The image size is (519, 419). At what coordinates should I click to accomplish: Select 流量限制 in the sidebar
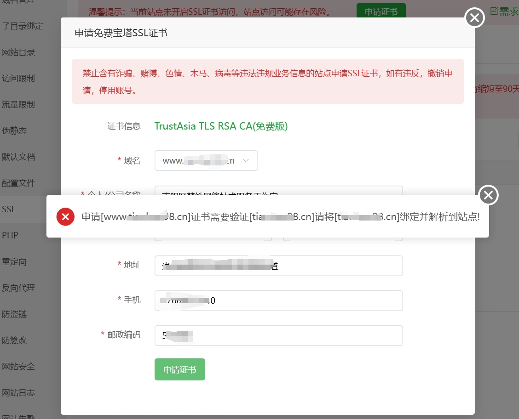18,104
